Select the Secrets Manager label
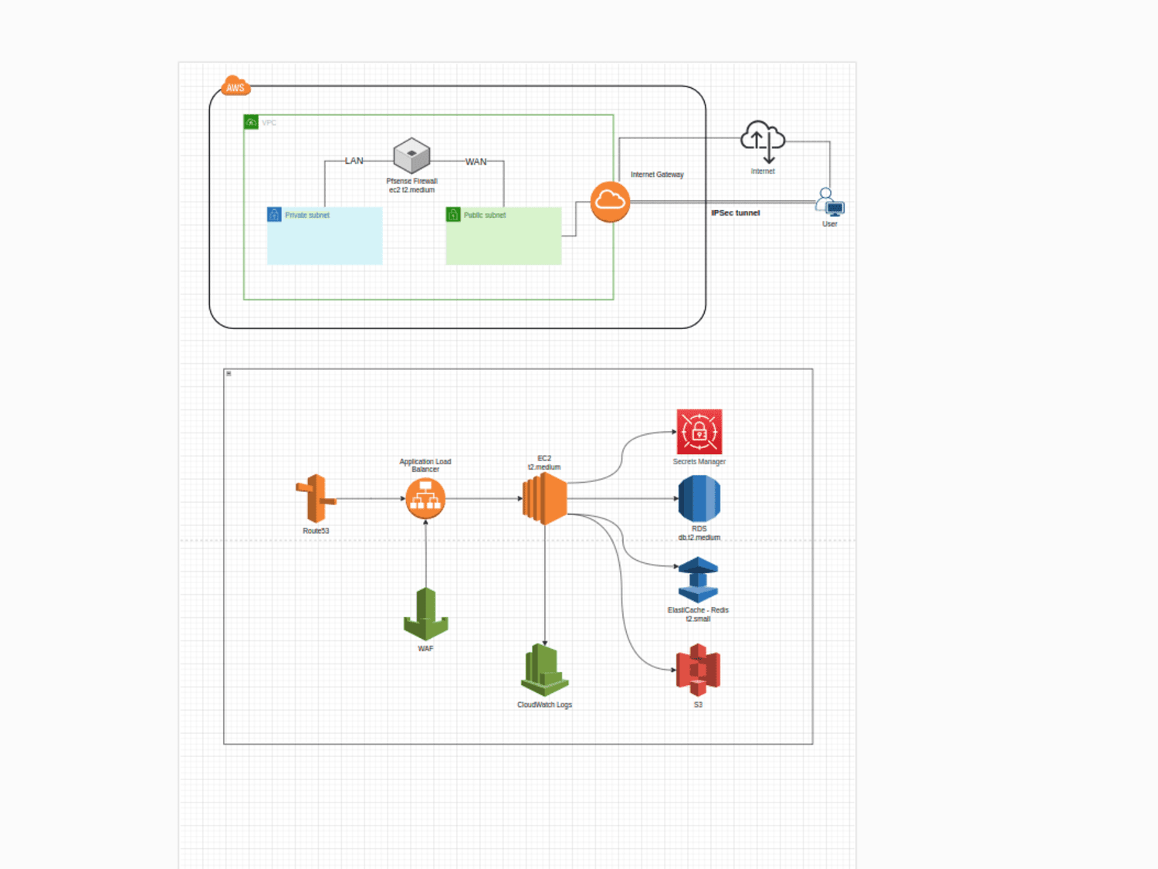This screenshot has height=869, width=1158. coord(699,461)
